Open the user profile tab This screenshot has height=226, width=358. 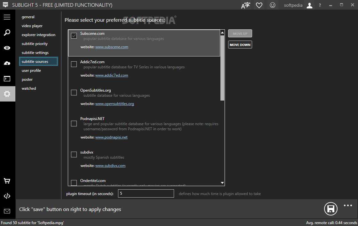click(31, 71)
